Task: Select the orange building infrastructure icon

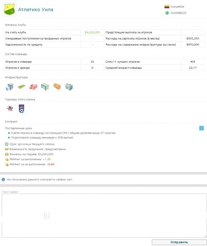Action: pos(57,87)
